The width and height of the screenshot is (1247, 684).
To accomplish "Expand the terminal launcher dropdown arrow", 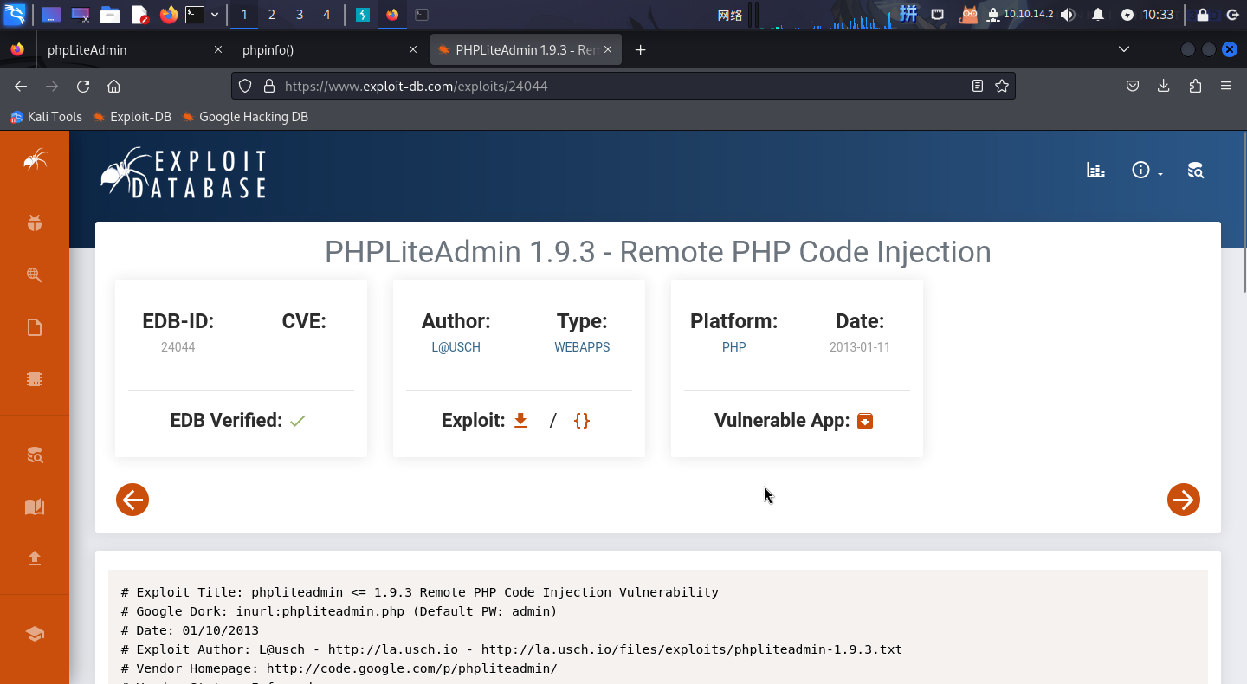I will coord(215,15).
